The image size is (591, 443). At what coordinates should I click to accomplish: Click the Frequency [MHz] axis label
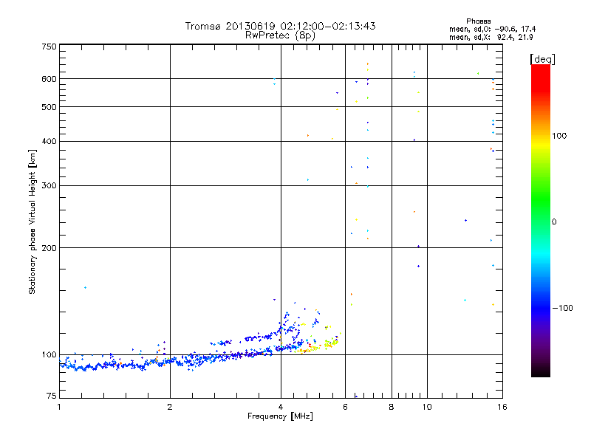coord(280,416)
